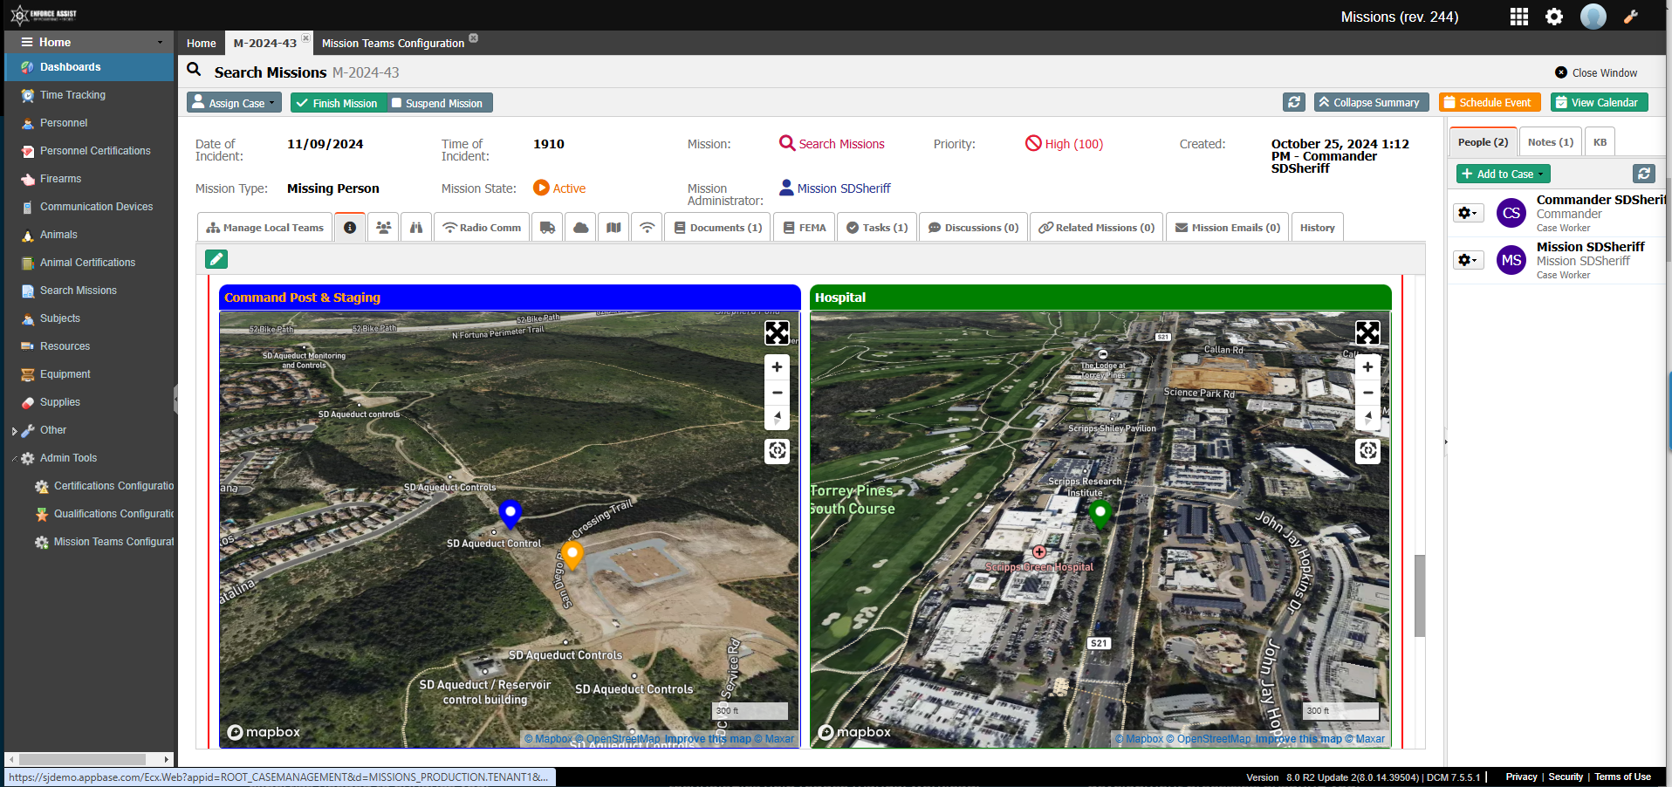Close the M-2024-43 tab
The image size is (1672, 787).
tap(305, 38)
